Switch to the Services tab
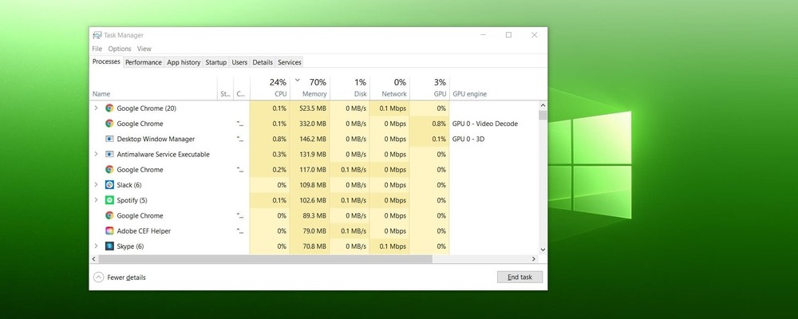This screenshot has width=798, height=319. tap(290, 62)
